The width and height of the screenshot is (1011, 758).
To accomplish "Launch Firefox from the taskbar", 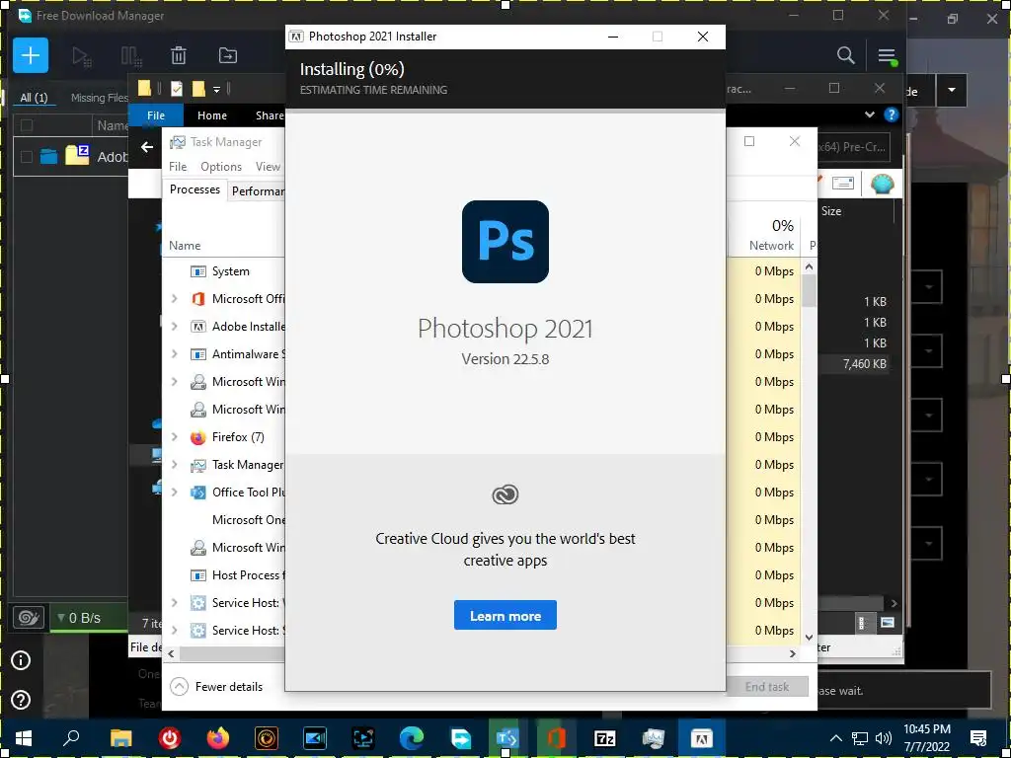I will (218, 738).
